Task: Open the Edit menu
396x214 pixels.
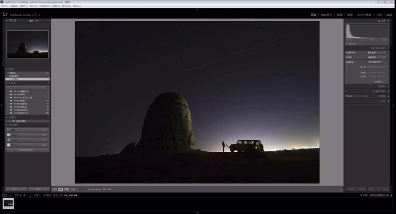Action: [x=14, y=6]
